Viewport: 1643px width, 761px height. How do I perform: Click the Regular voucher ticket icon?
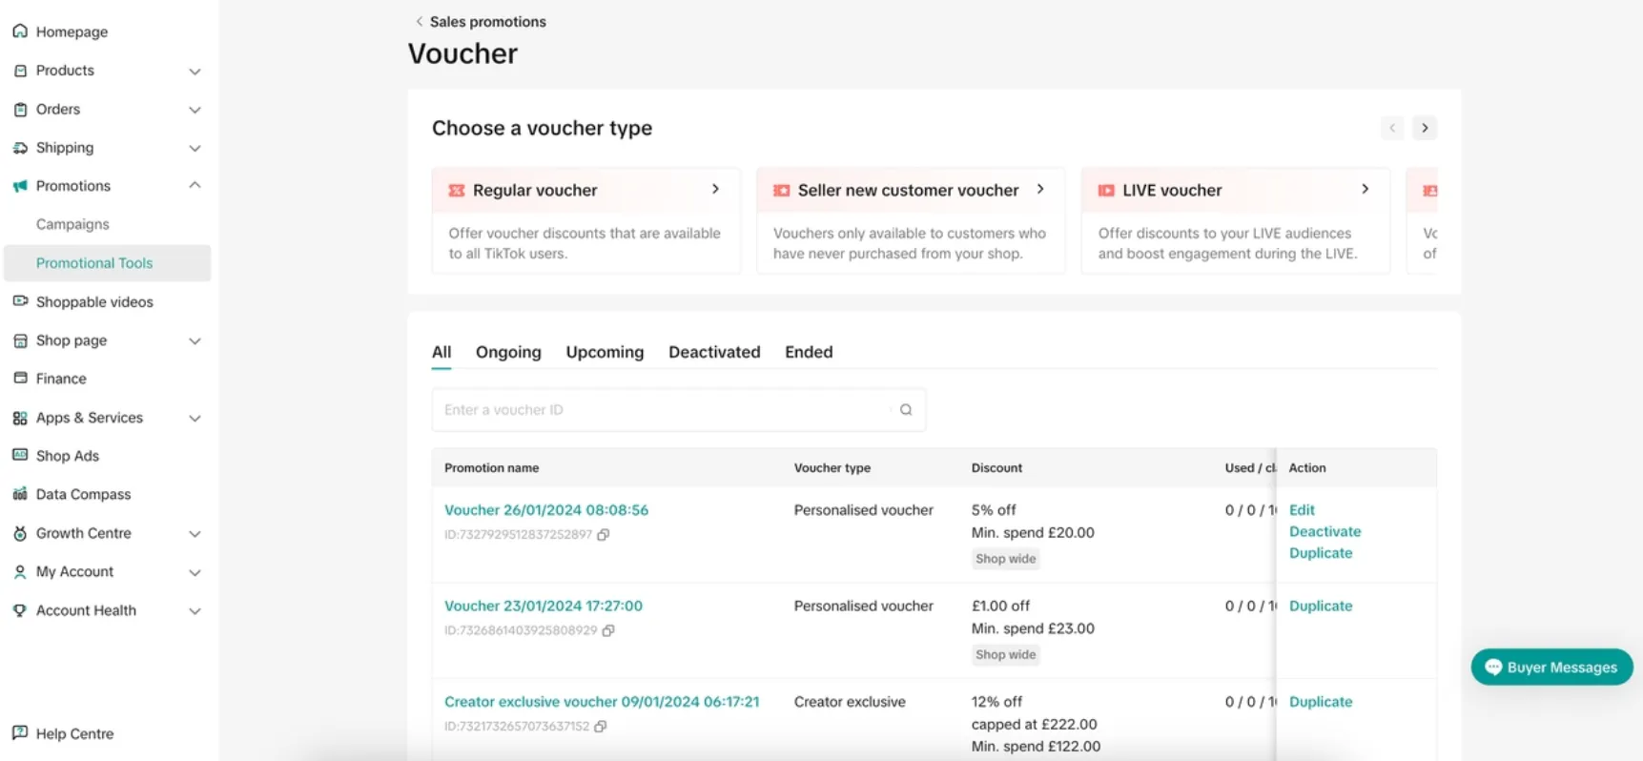457,191
